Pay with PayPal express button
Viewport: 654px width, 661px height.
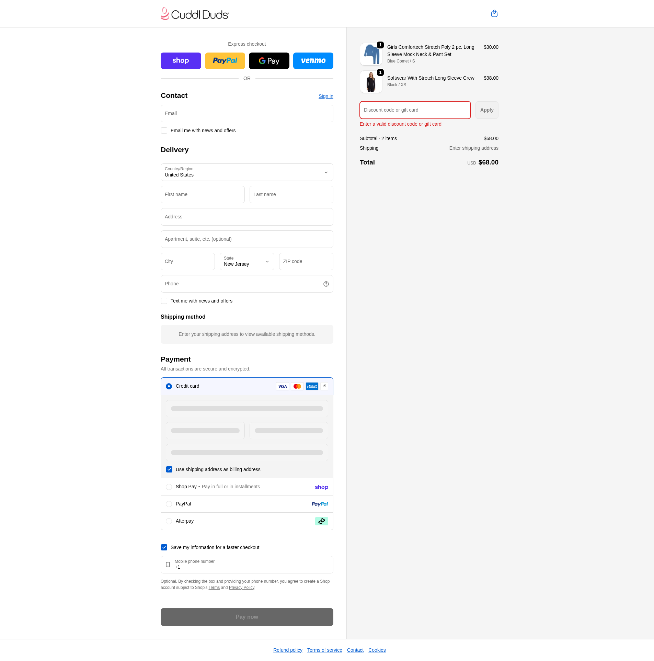(x=225, y=61)
